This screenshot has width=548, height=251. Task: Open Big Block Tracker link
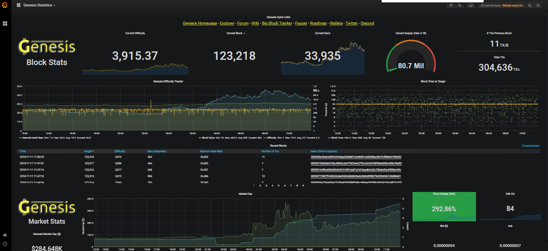(277, 23)
